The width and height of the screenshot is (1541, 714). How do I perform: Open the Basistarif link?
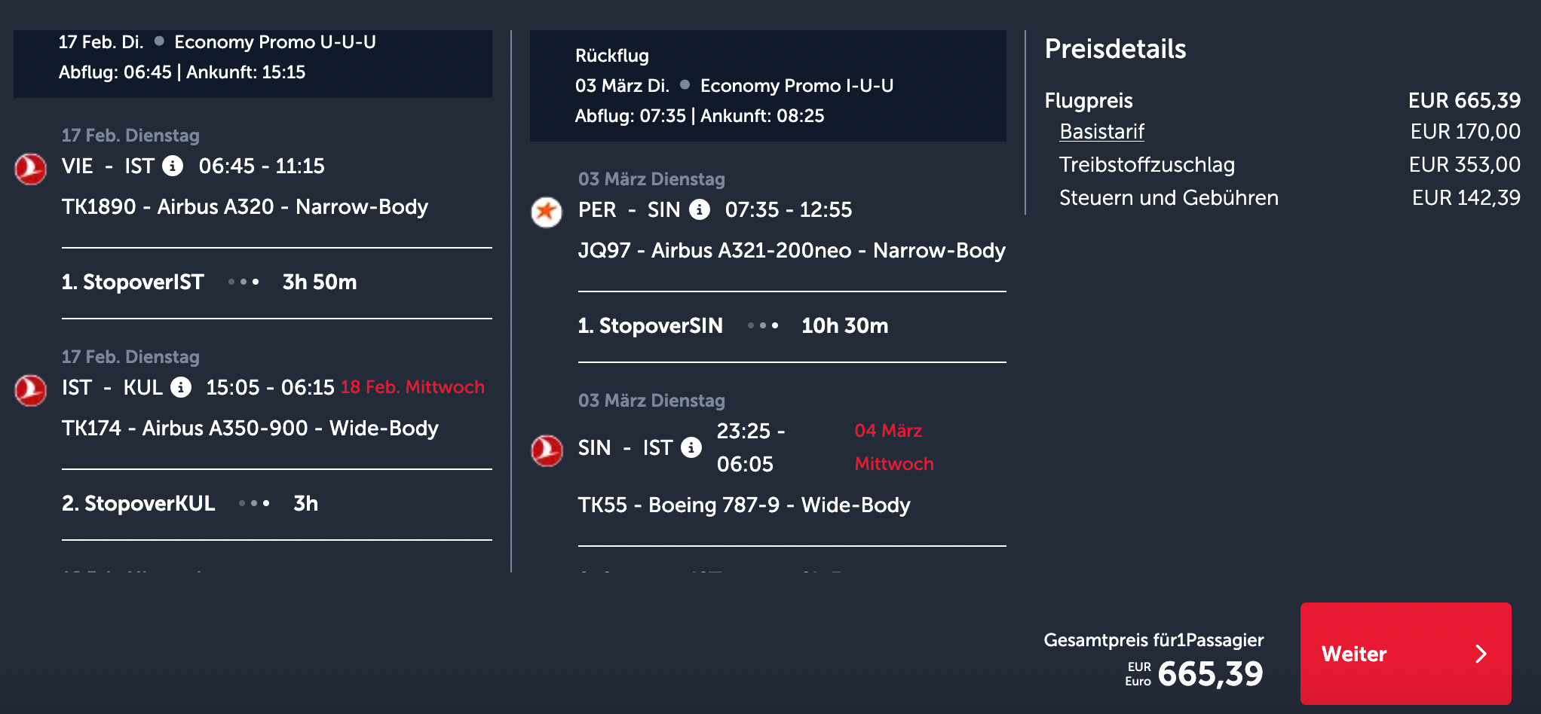coord(1101,132)
